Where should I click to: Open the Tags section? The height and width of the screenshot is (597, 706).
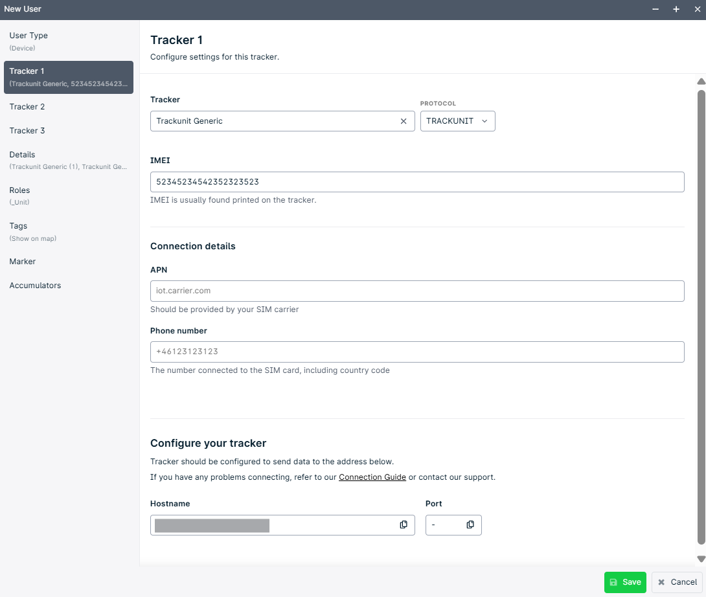coord(69,232)
